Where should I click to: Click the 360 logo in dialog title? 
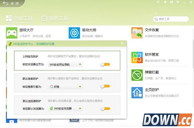pos(10,44)
